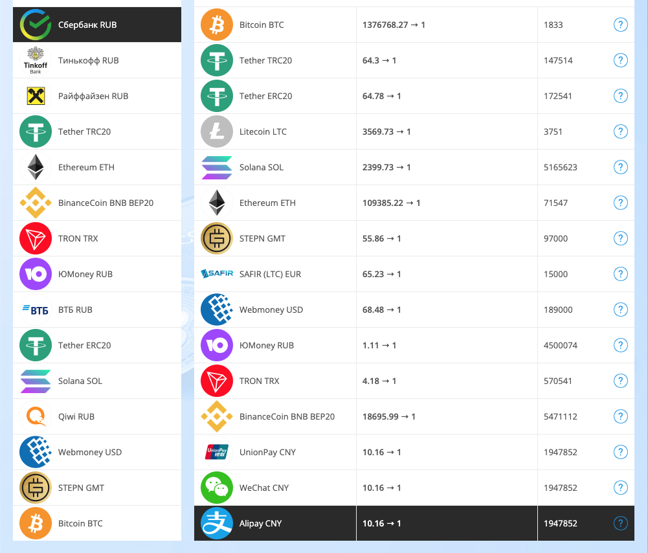Click BinanceCoin icon in left list
This screenshot has width=648, height=553.
tap(36, 203)
